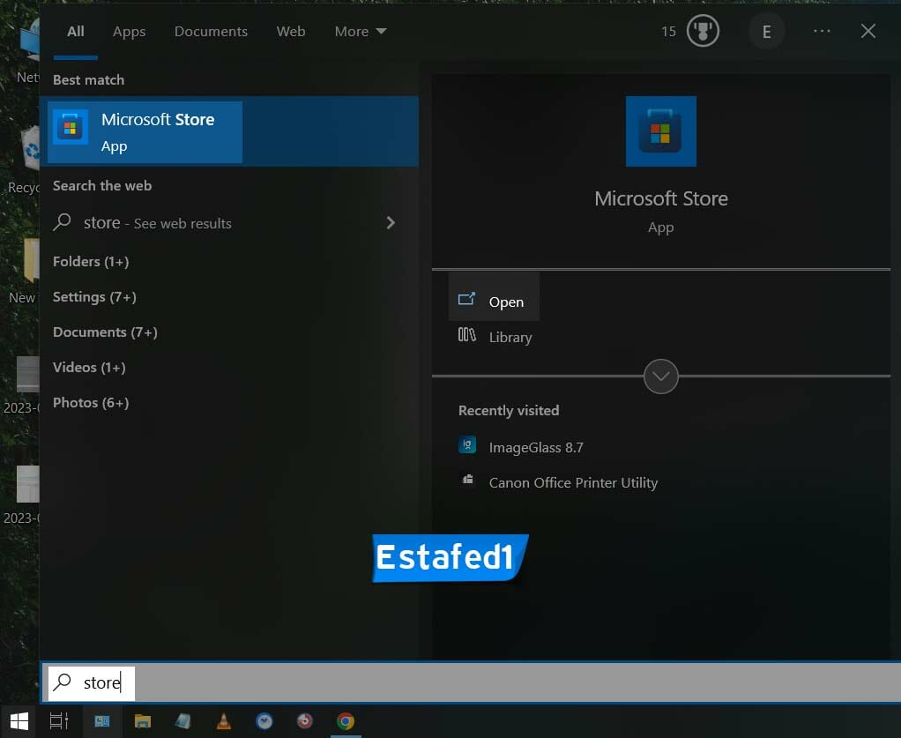Click the search box containing store
Screen dimensions: 901x738
point(353,682)
